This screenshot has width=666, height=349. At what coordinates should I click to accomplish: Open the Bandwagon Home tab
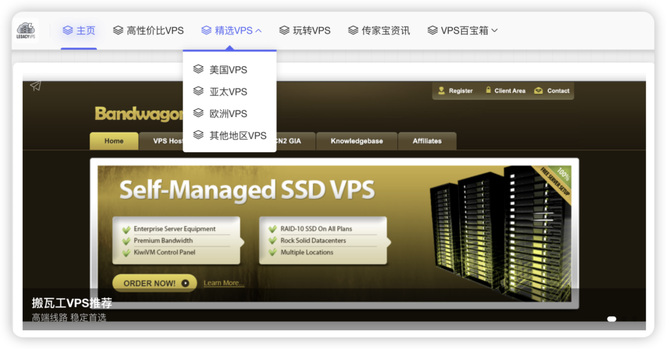(x=114, y=141)
